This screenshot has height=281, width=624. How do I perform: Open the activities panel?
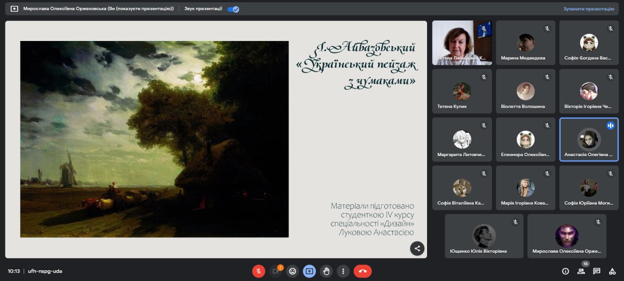612,271
